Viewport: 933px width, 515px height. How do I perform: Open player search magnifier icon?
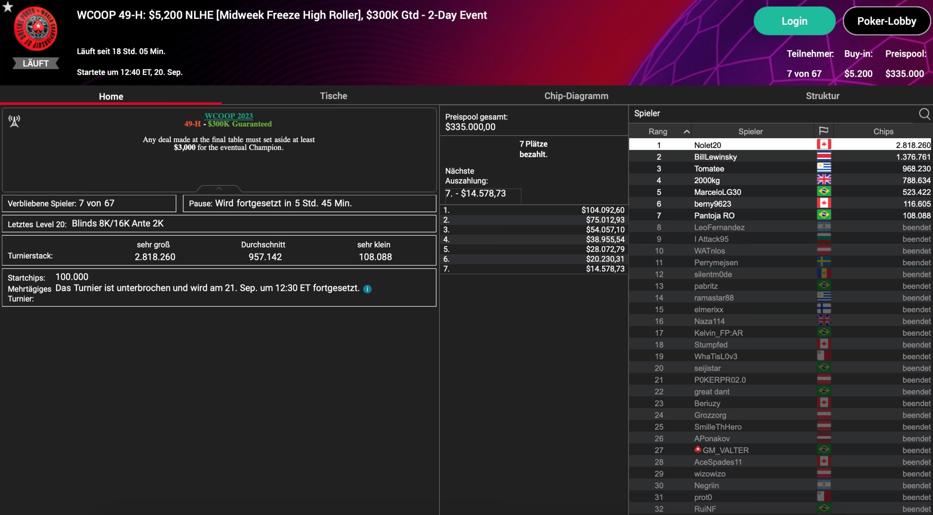tap(924, 114)
